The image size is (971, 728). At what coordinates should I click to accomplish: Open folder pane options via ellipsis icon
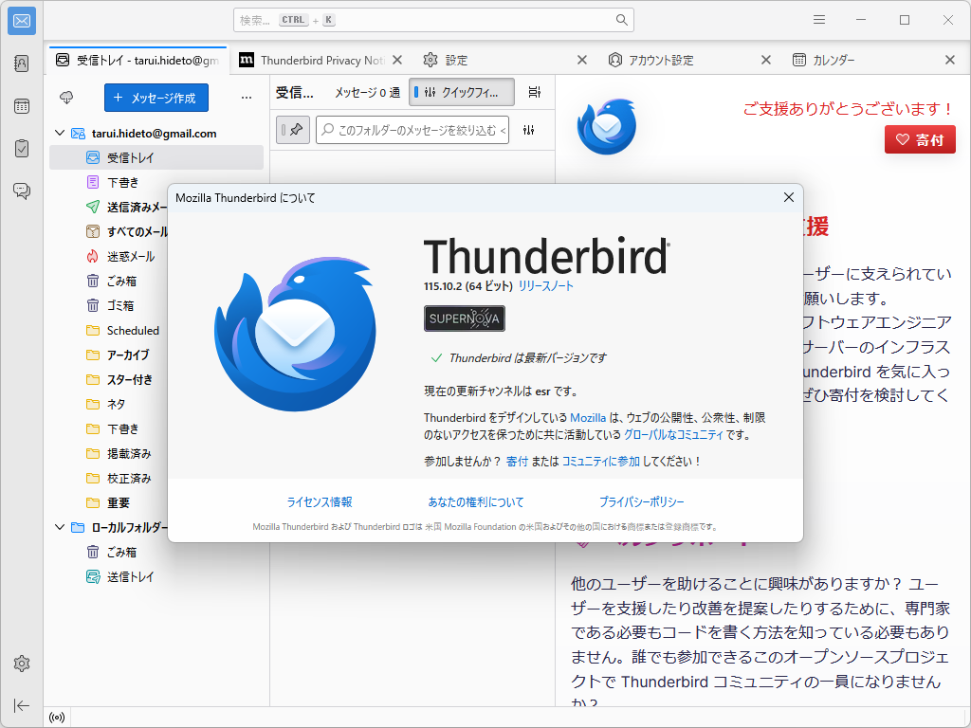(247, 97)
